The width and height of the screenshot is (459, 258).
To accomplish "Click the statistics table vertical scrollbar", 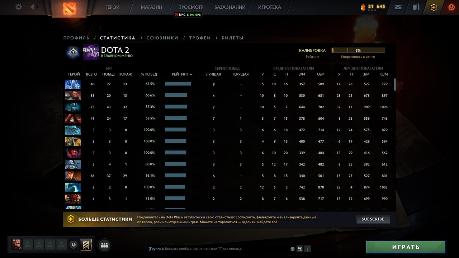I will [x=395, y=84].
